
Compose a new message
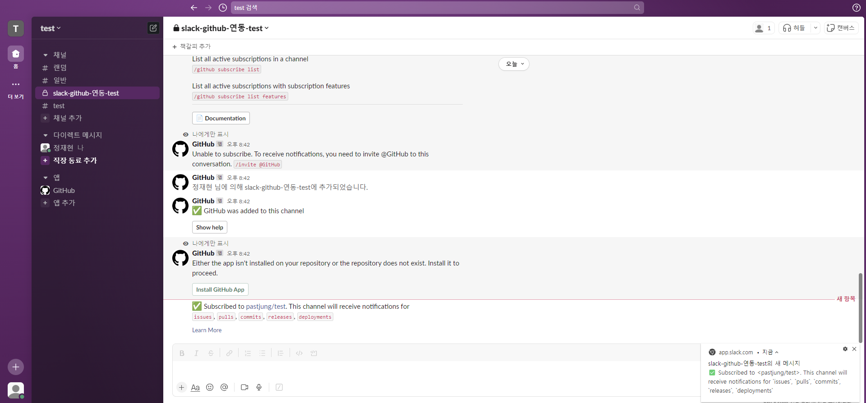153,28
